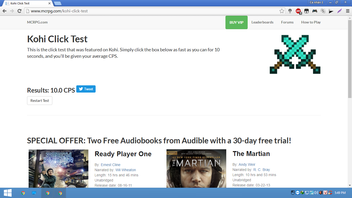Viewport: 352px width, 198px height.
Task: Open the Wil Wheaton narrator link
Action: tap(125, 170)
